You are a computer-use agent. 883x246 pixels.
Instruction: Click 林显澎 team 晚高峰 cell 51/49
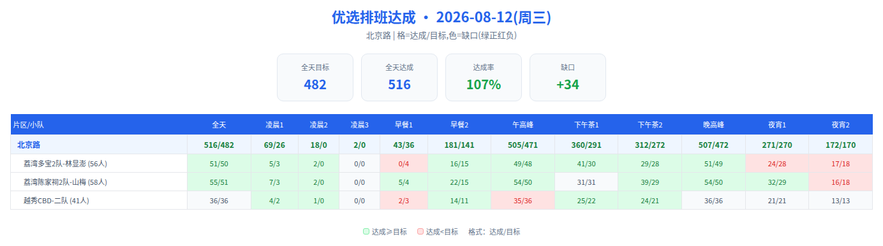[713, 163]
